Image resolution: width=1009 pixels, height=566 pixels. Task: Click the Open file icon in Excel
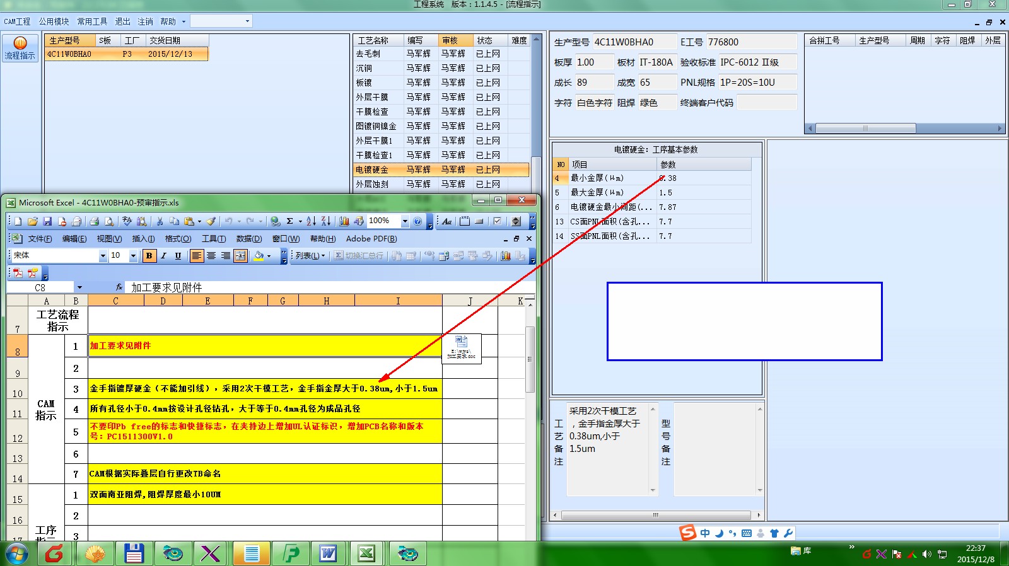33,221
